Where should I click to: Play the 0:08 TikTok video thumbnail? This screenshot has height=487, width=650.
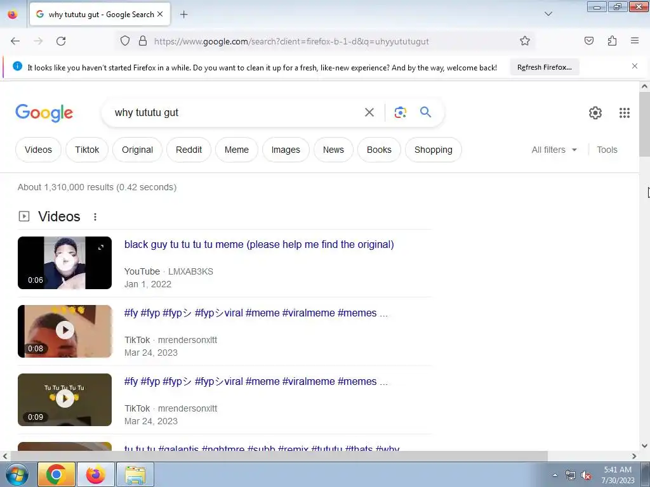pos(65,331)
